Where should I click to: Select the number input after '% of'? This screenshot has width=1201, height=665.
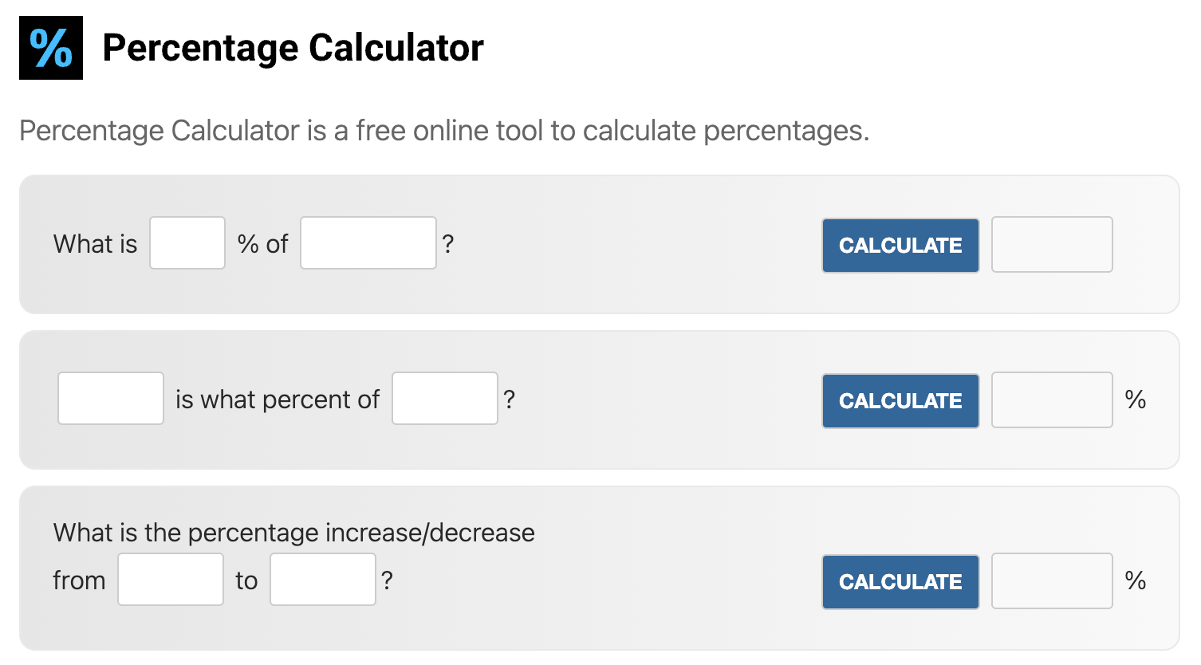368,243
